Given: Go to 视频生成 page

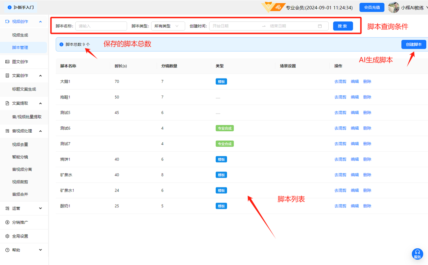Looking at the screenshot, I should click(20, 35).
